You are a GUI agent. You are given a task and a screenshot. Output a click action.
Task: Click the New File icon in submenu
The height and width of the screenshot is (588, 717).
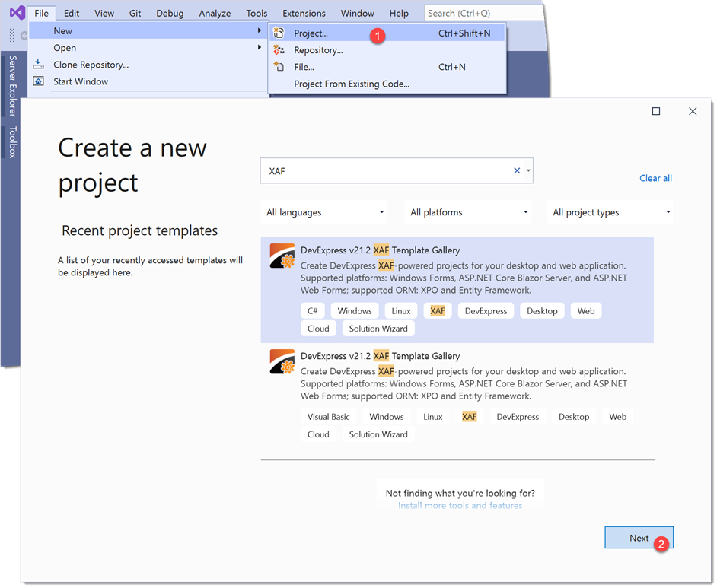pos(279,67)
